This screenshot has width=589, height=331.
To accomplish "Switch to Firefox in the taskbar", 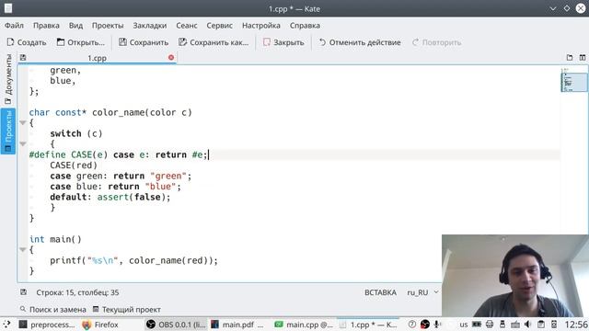I will (100, 325).
